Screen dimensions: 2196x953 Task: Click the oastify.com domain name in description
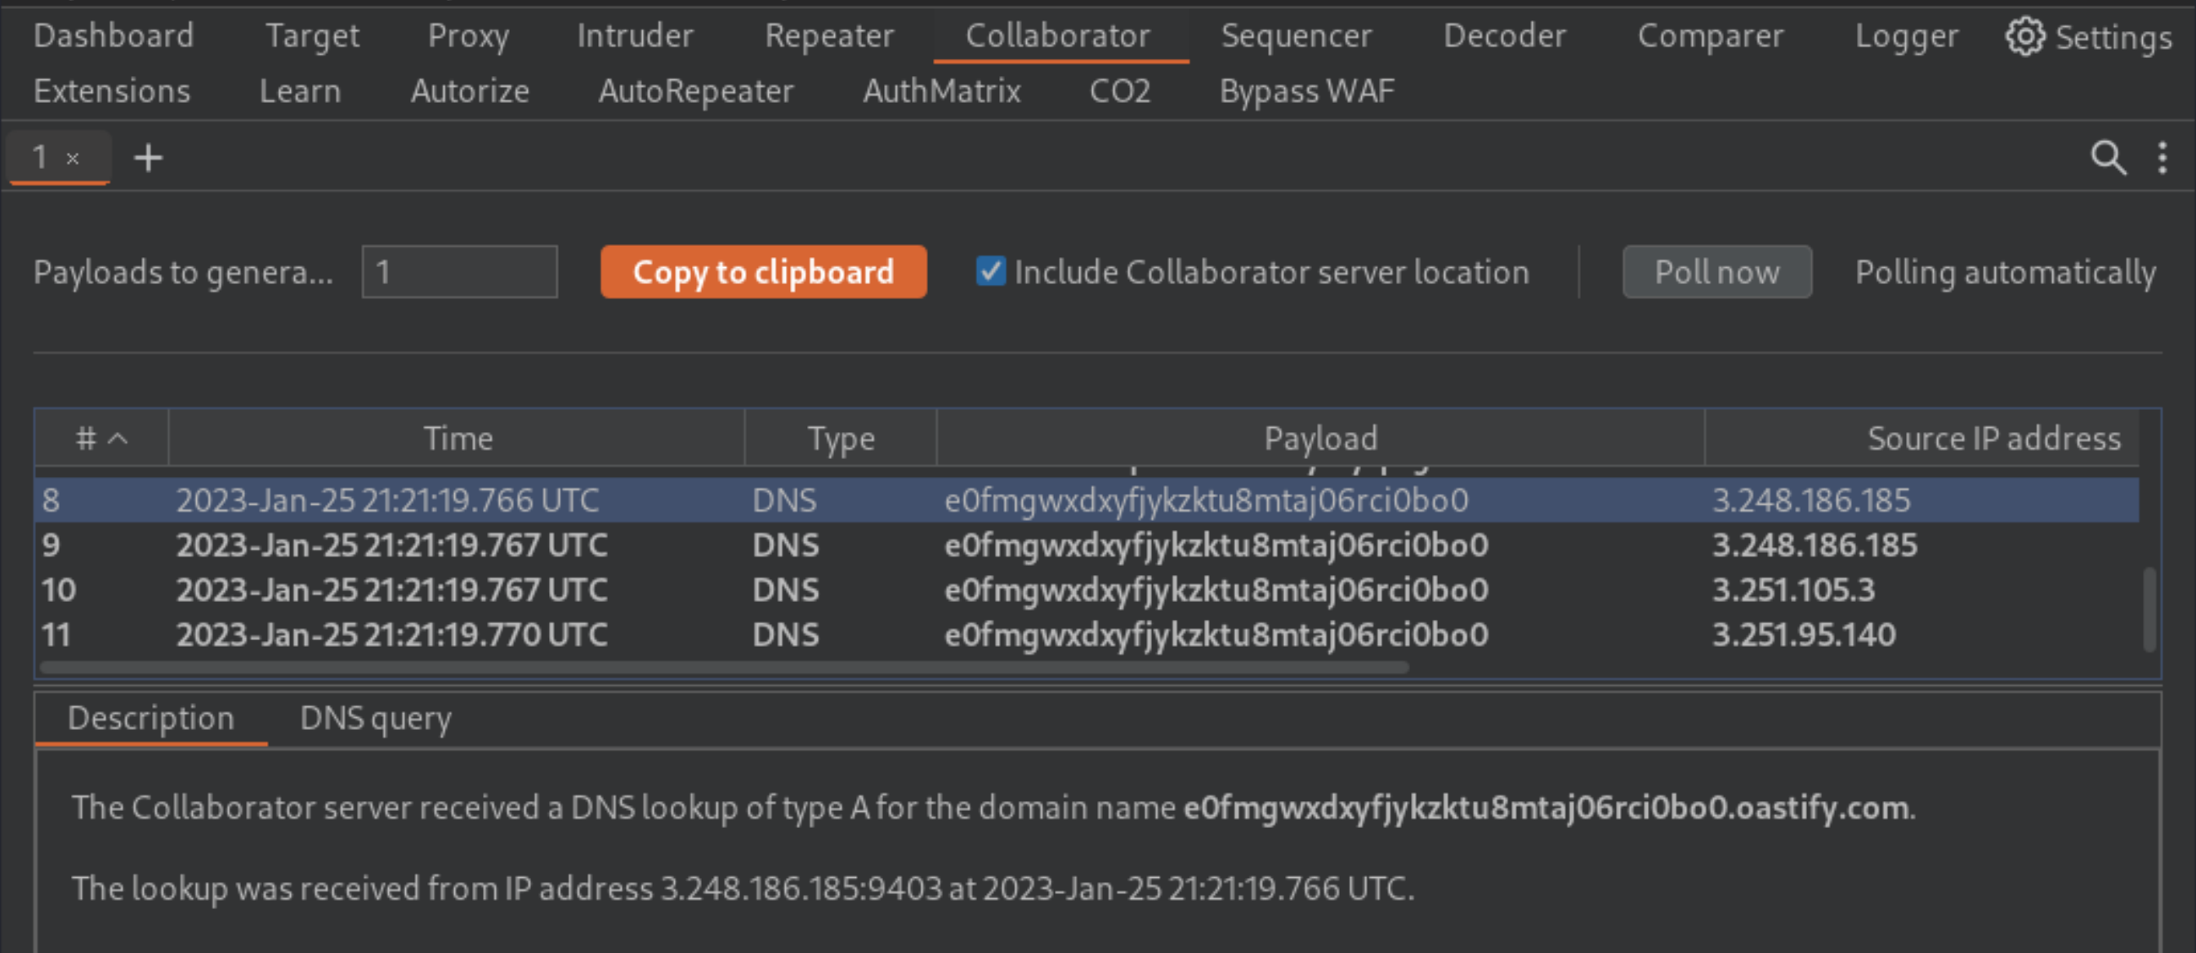1546,808
